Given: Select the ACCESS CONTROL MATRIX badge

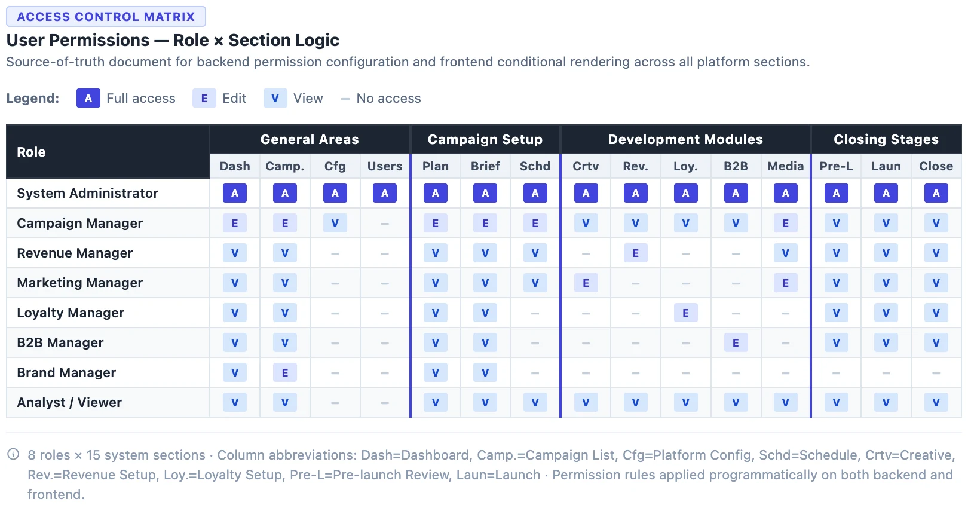Looking at the screenshot, I should pos(106,17).
